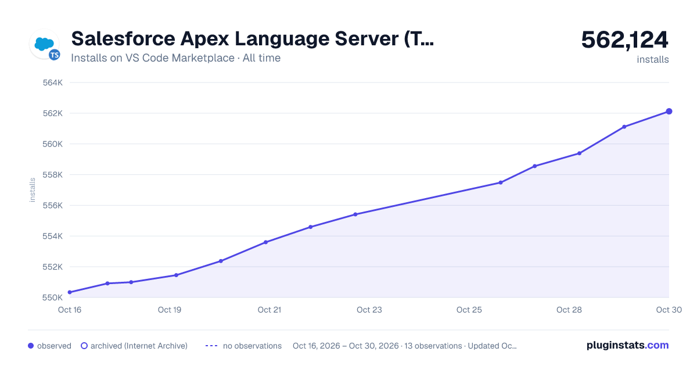This screenshot has width=697, height=366.
Task: Click the filled "observed" legend dot
Action: [x=31, y=346]
